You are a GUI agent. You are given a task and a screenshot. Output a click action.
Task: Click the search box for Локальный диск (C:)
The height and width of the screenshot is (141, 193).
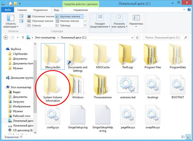166,37
